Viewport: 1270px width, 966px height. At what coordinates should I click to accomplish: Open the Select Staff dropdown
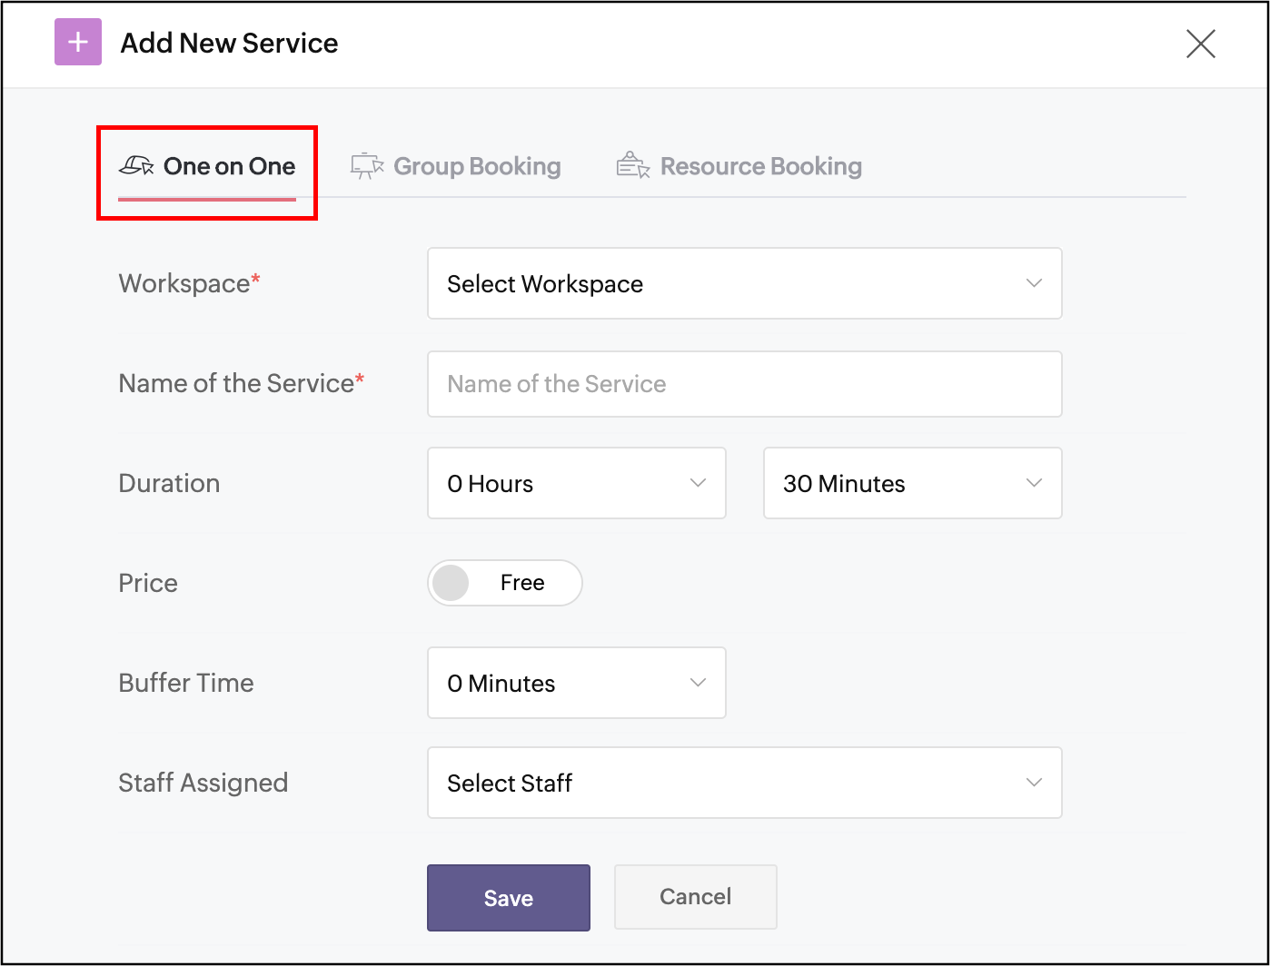point(743,783)
